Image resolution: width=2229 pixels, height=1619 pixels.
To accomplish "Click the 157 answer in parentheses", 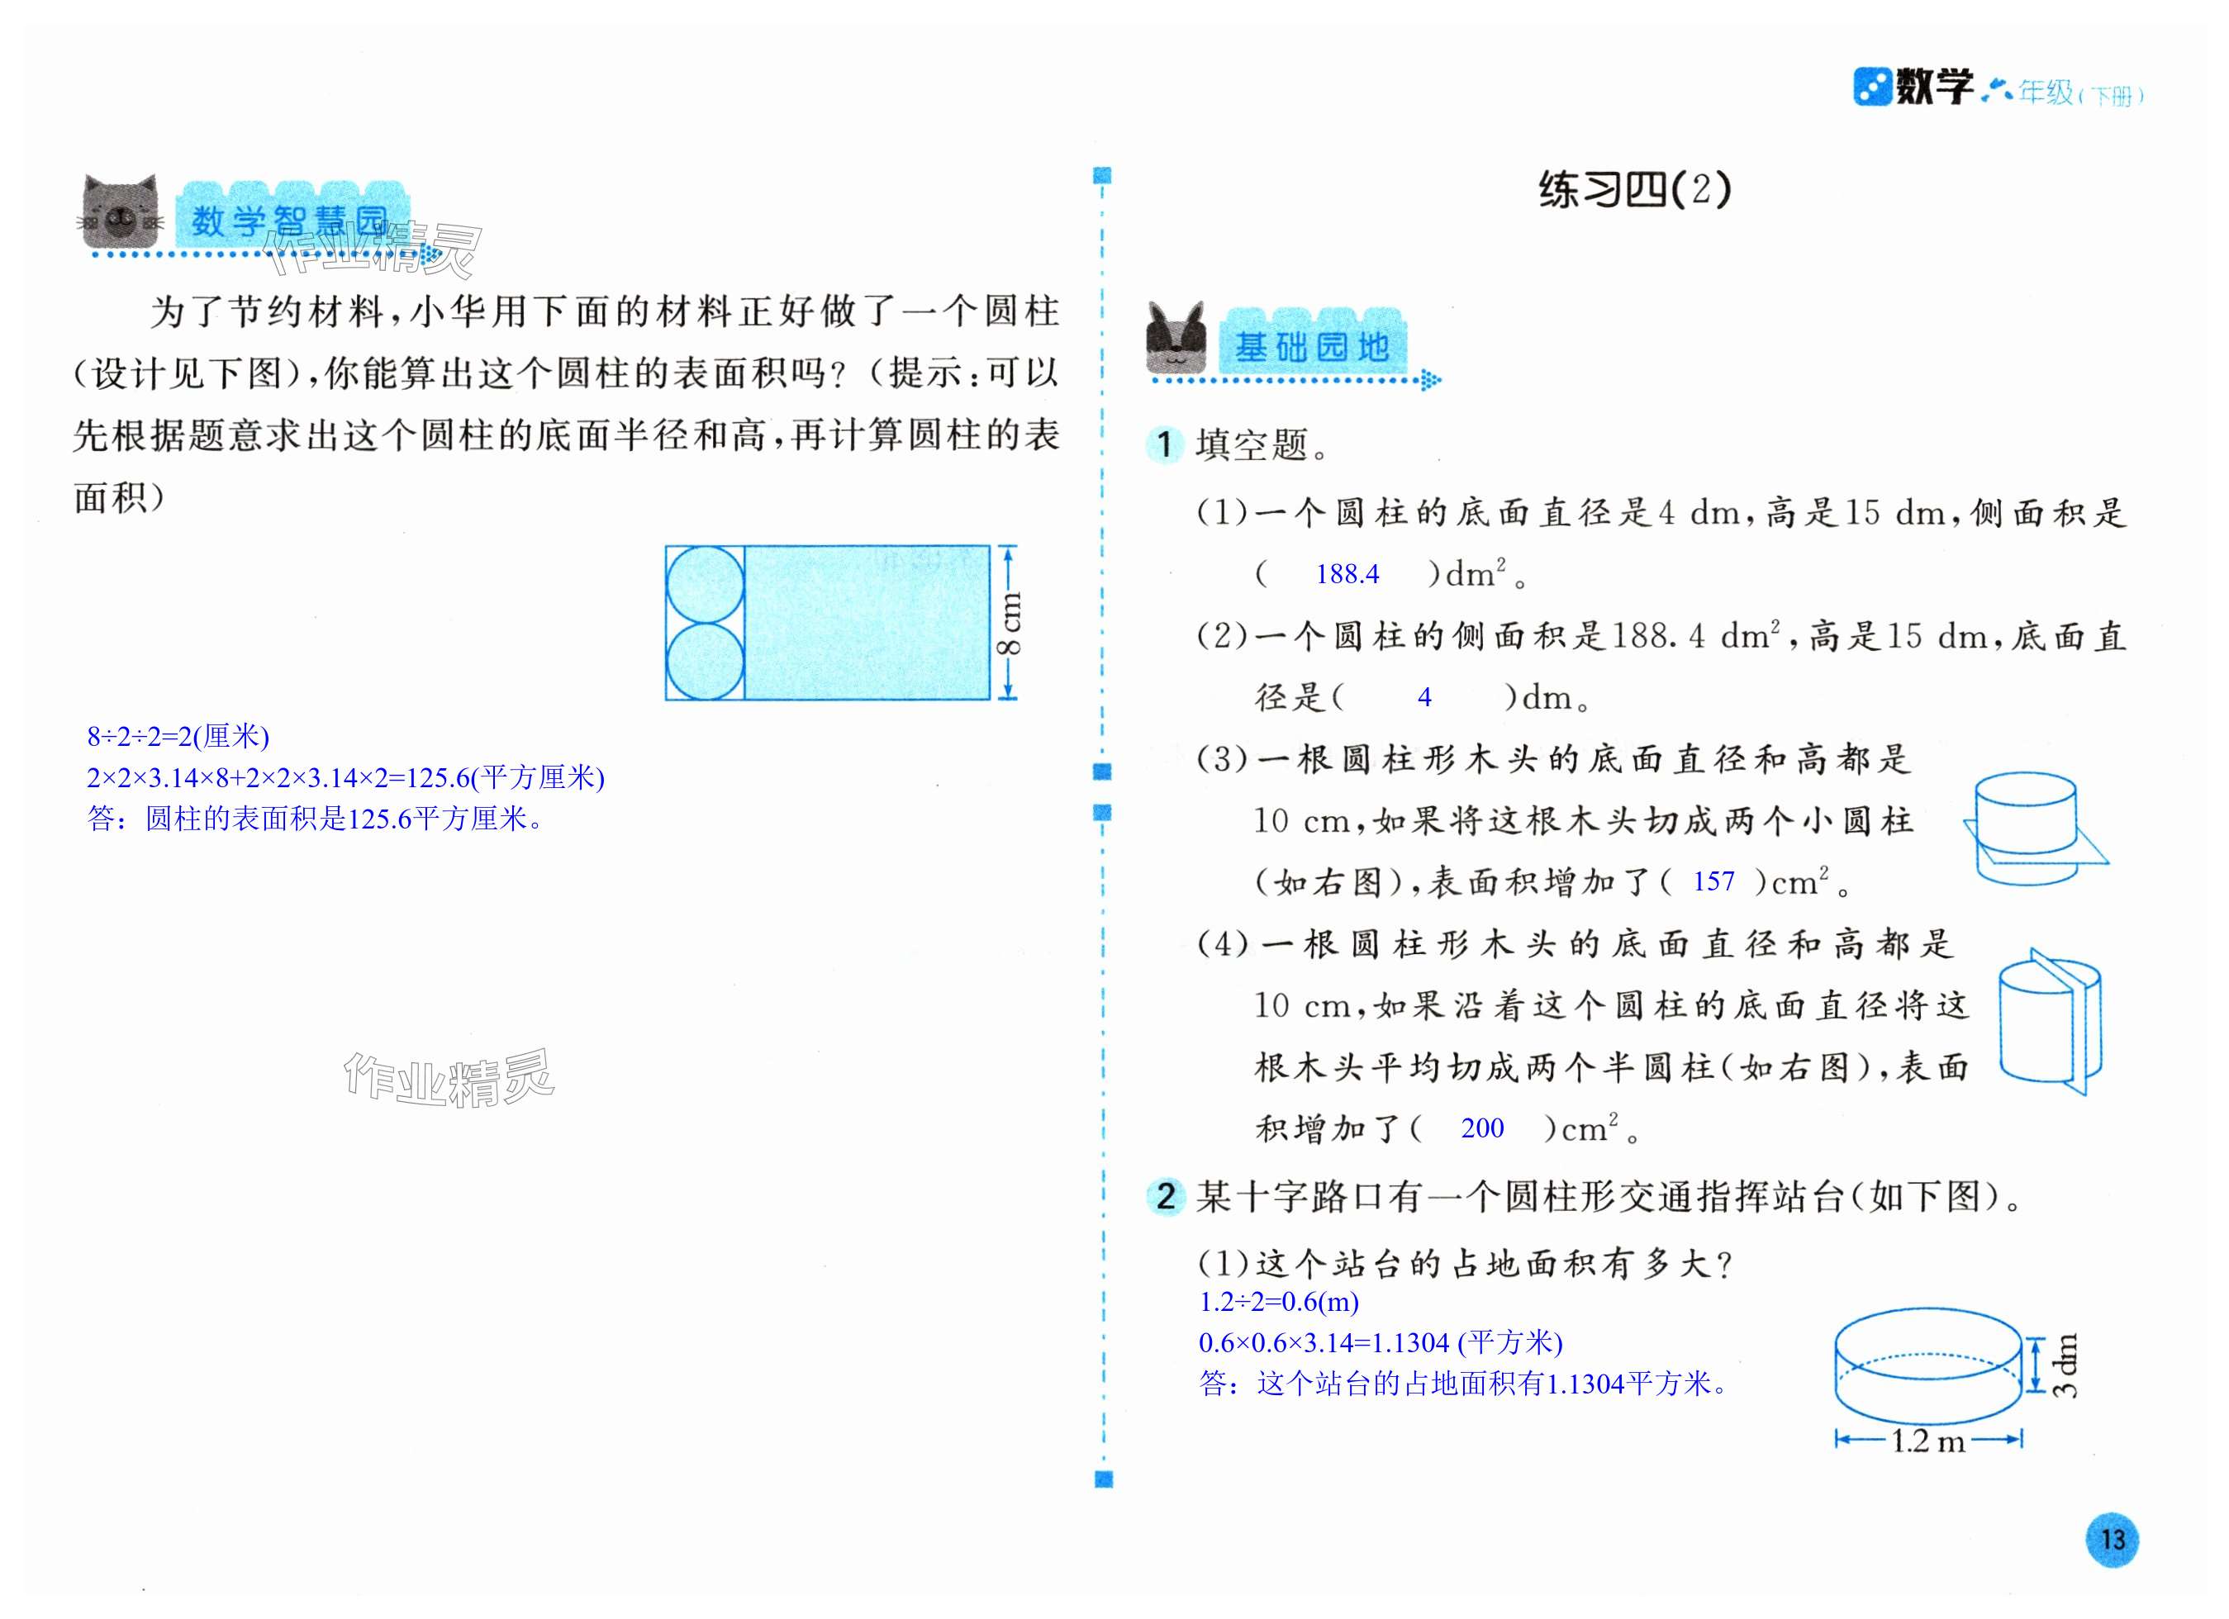I will click(1713, 881).
